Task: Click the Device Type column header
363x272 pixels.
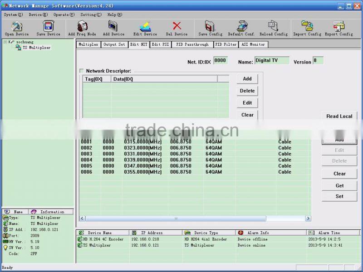Action: click(x=209, y=233)
